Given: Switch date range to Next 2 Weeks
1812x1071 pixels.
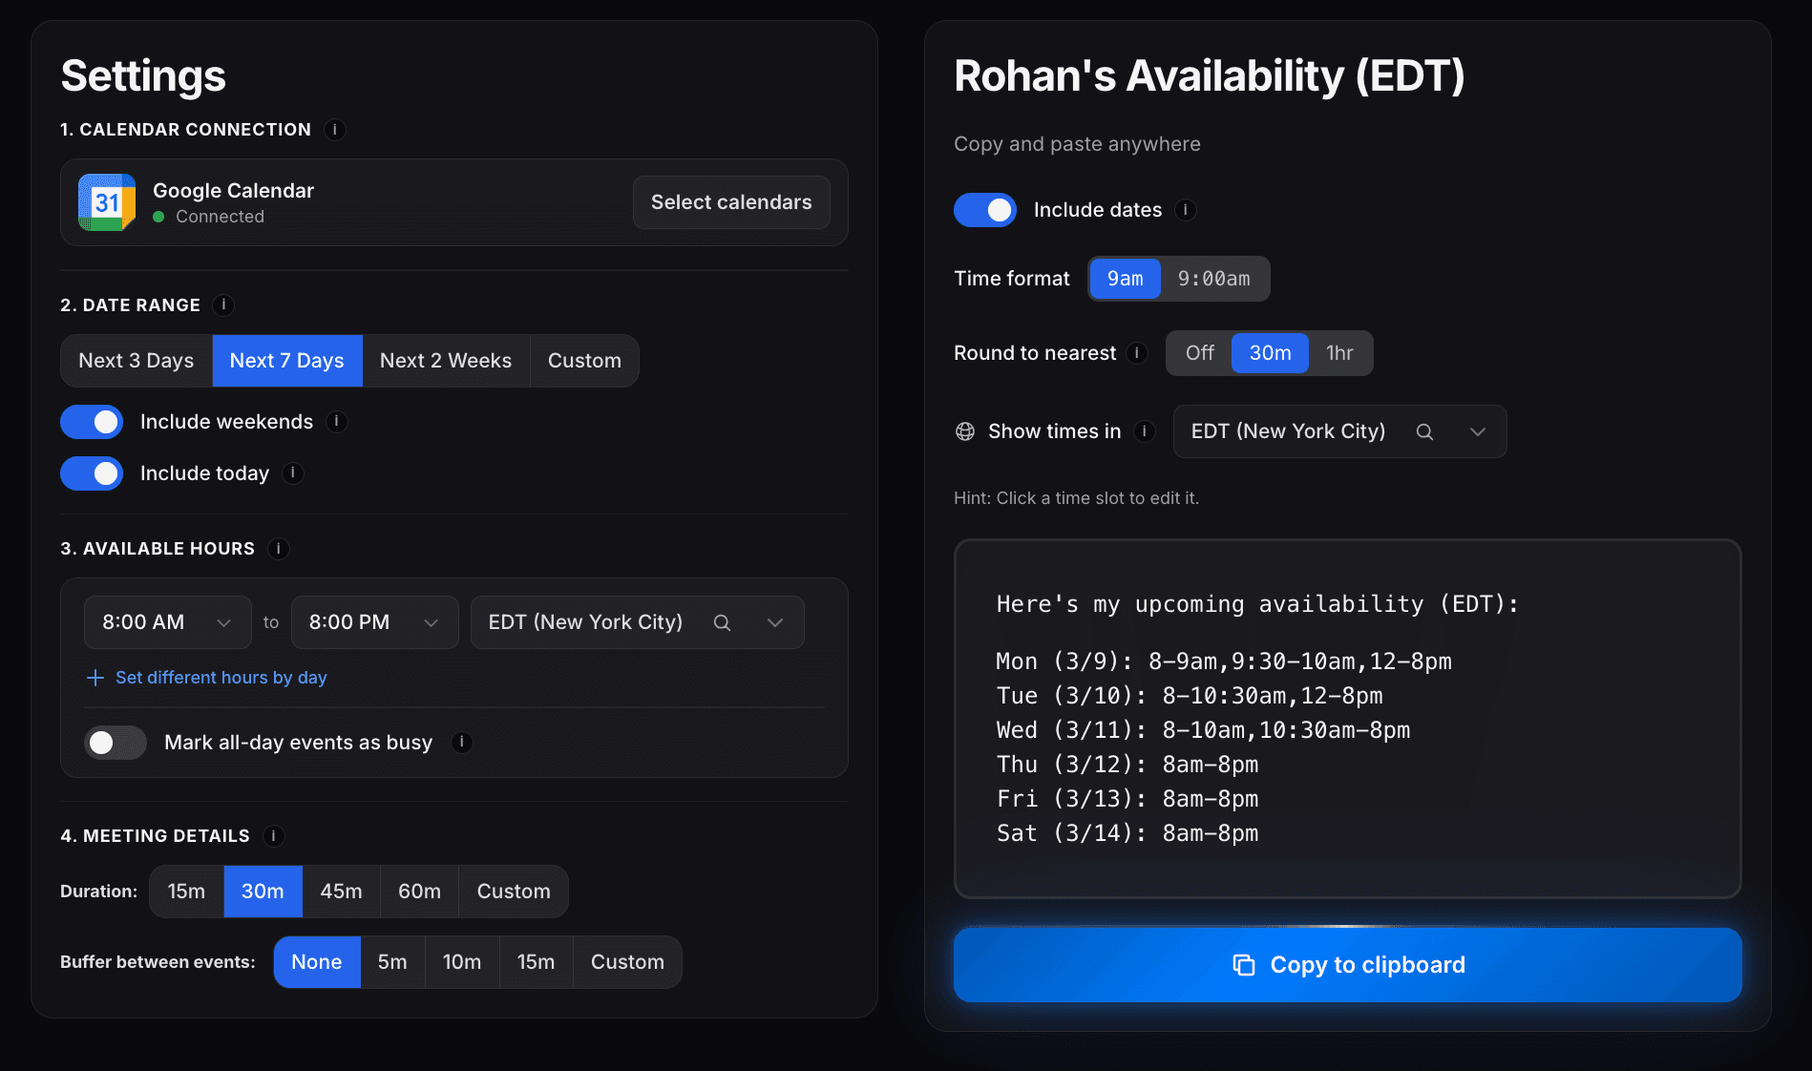Looking at the screenshot, I should pos(446,361).
